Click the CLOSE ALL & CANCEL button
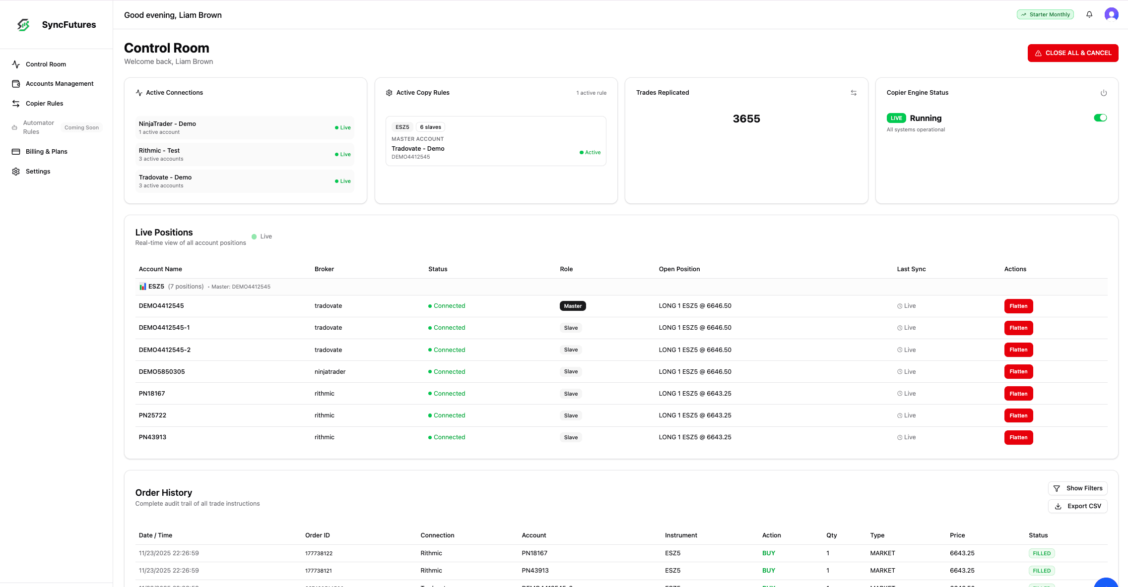The height and width of the screenshot is (587, 1128). tap(1072, 53)
